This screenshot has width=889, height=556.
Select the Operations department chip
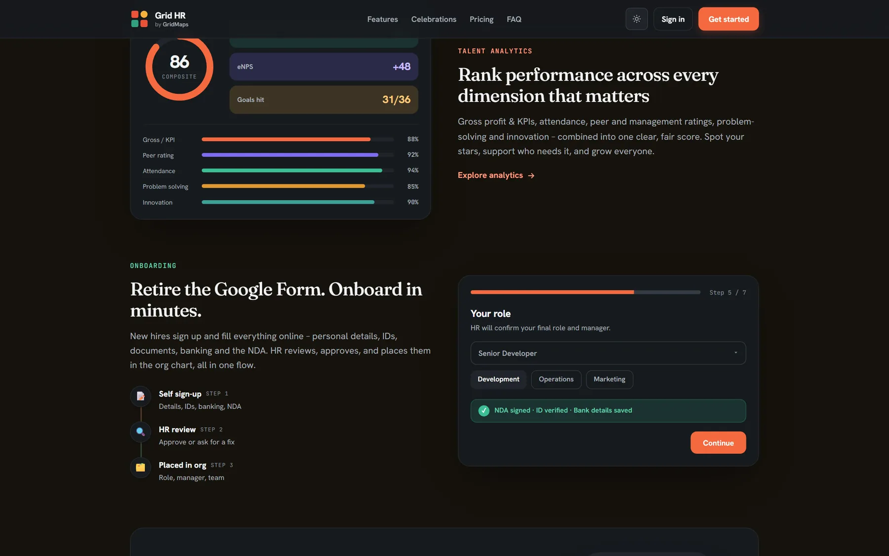(x=556, y=379)
